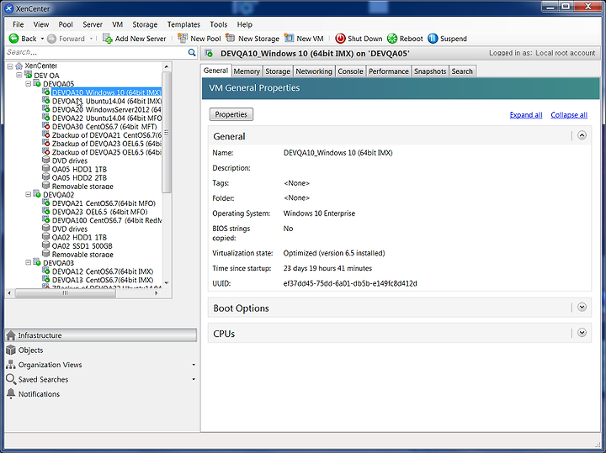Switch to the Performance tab

pyautogui.click(x=388, y=71)
